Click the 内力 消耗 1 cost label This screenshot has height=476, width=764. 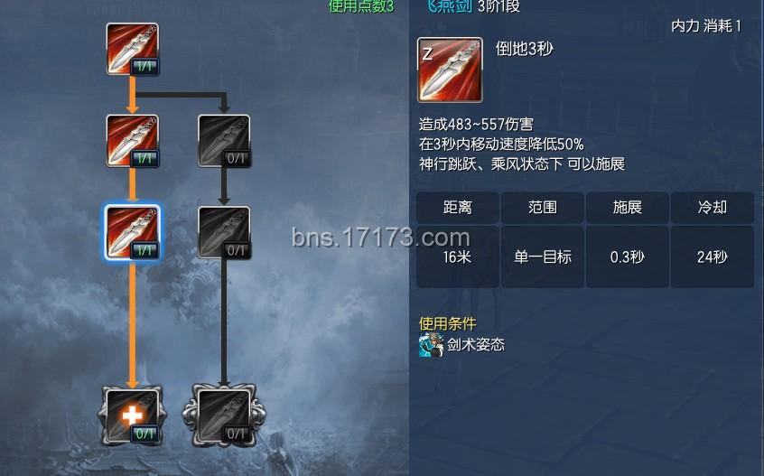coord(706,26)
